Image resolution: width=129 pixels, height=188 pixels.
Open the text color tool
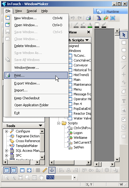point(90,25)
